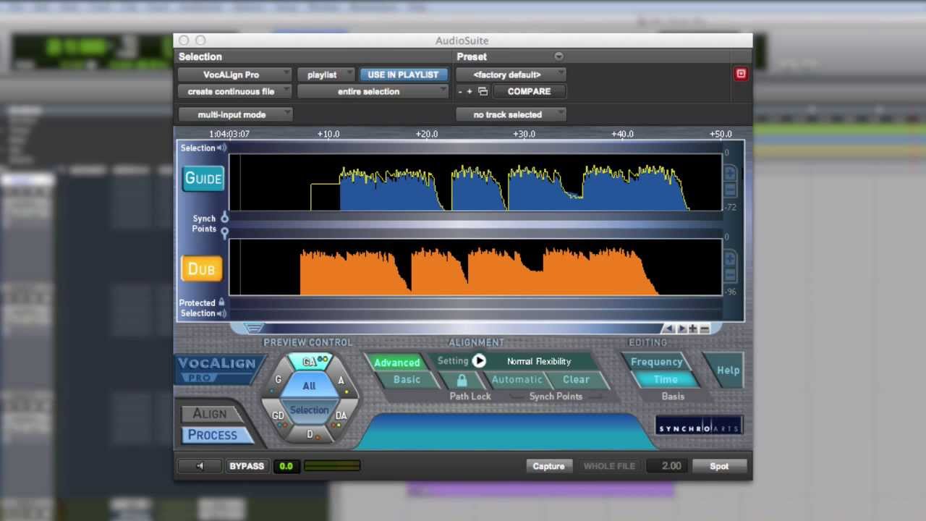This screenshot has width=926, height=521.
Task: Select previous preset with the minus icon
Action: pos(460,92)
